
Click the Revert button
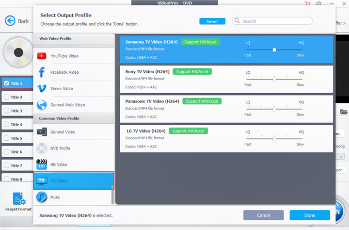212,21
